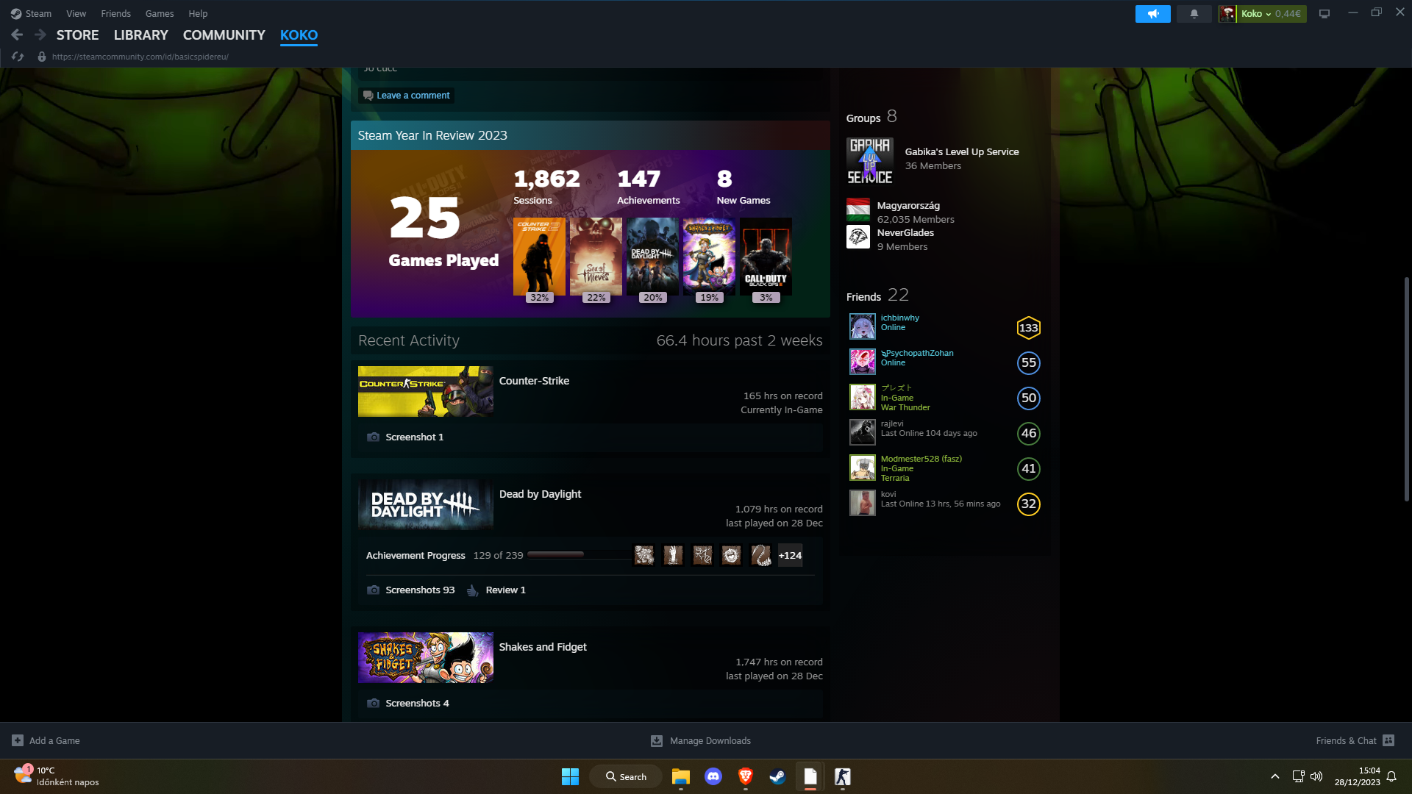The width and height of the screenshot is (1412, 794).
Task: Switch to the LIBRARY tab
Action: pyautogui.click(x=140, y=35)
